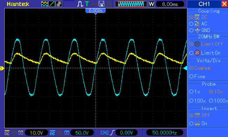The width and height of the screenshot is (228, 137).
Task: Click the 0.000s trigger position marker
Action: (95, 11)
